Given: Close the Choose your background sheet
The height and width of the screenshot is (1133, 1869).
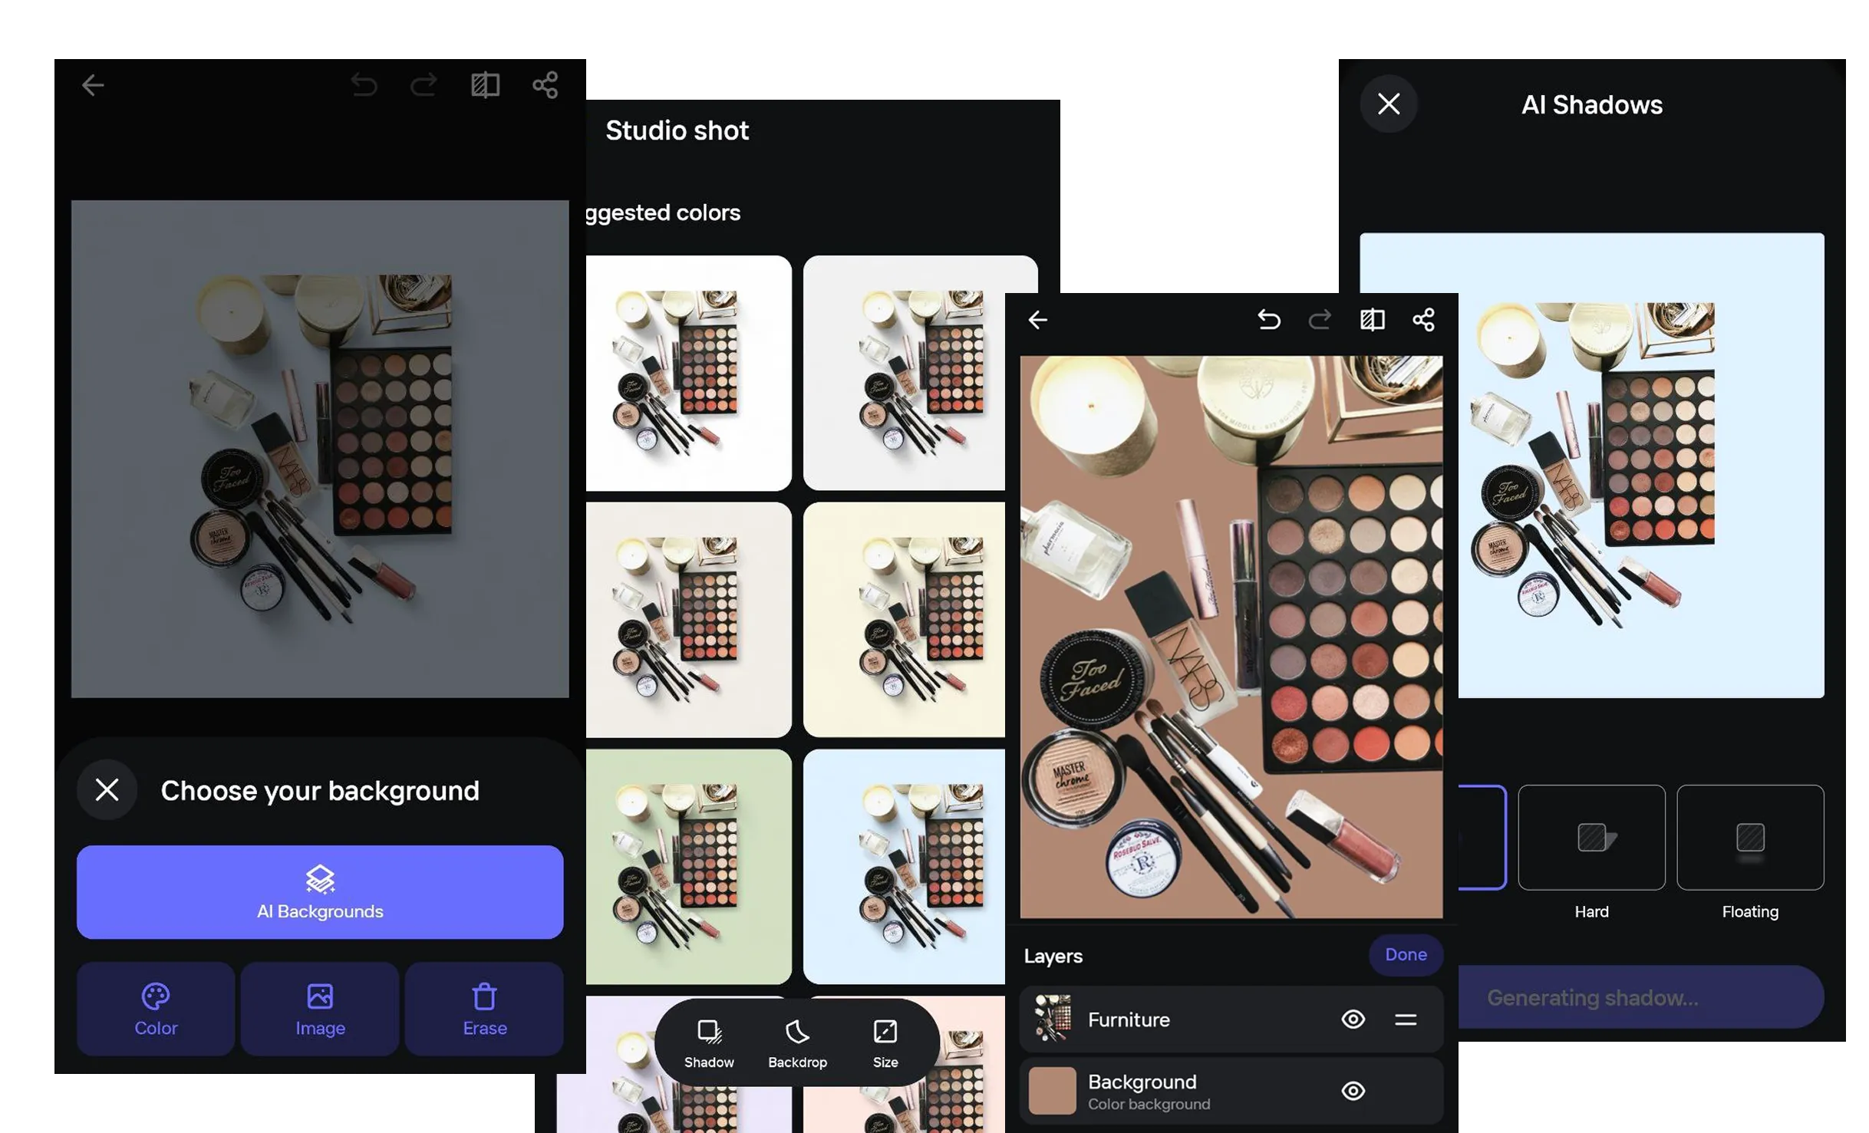Looking at the screenshot, I should 107,789.
